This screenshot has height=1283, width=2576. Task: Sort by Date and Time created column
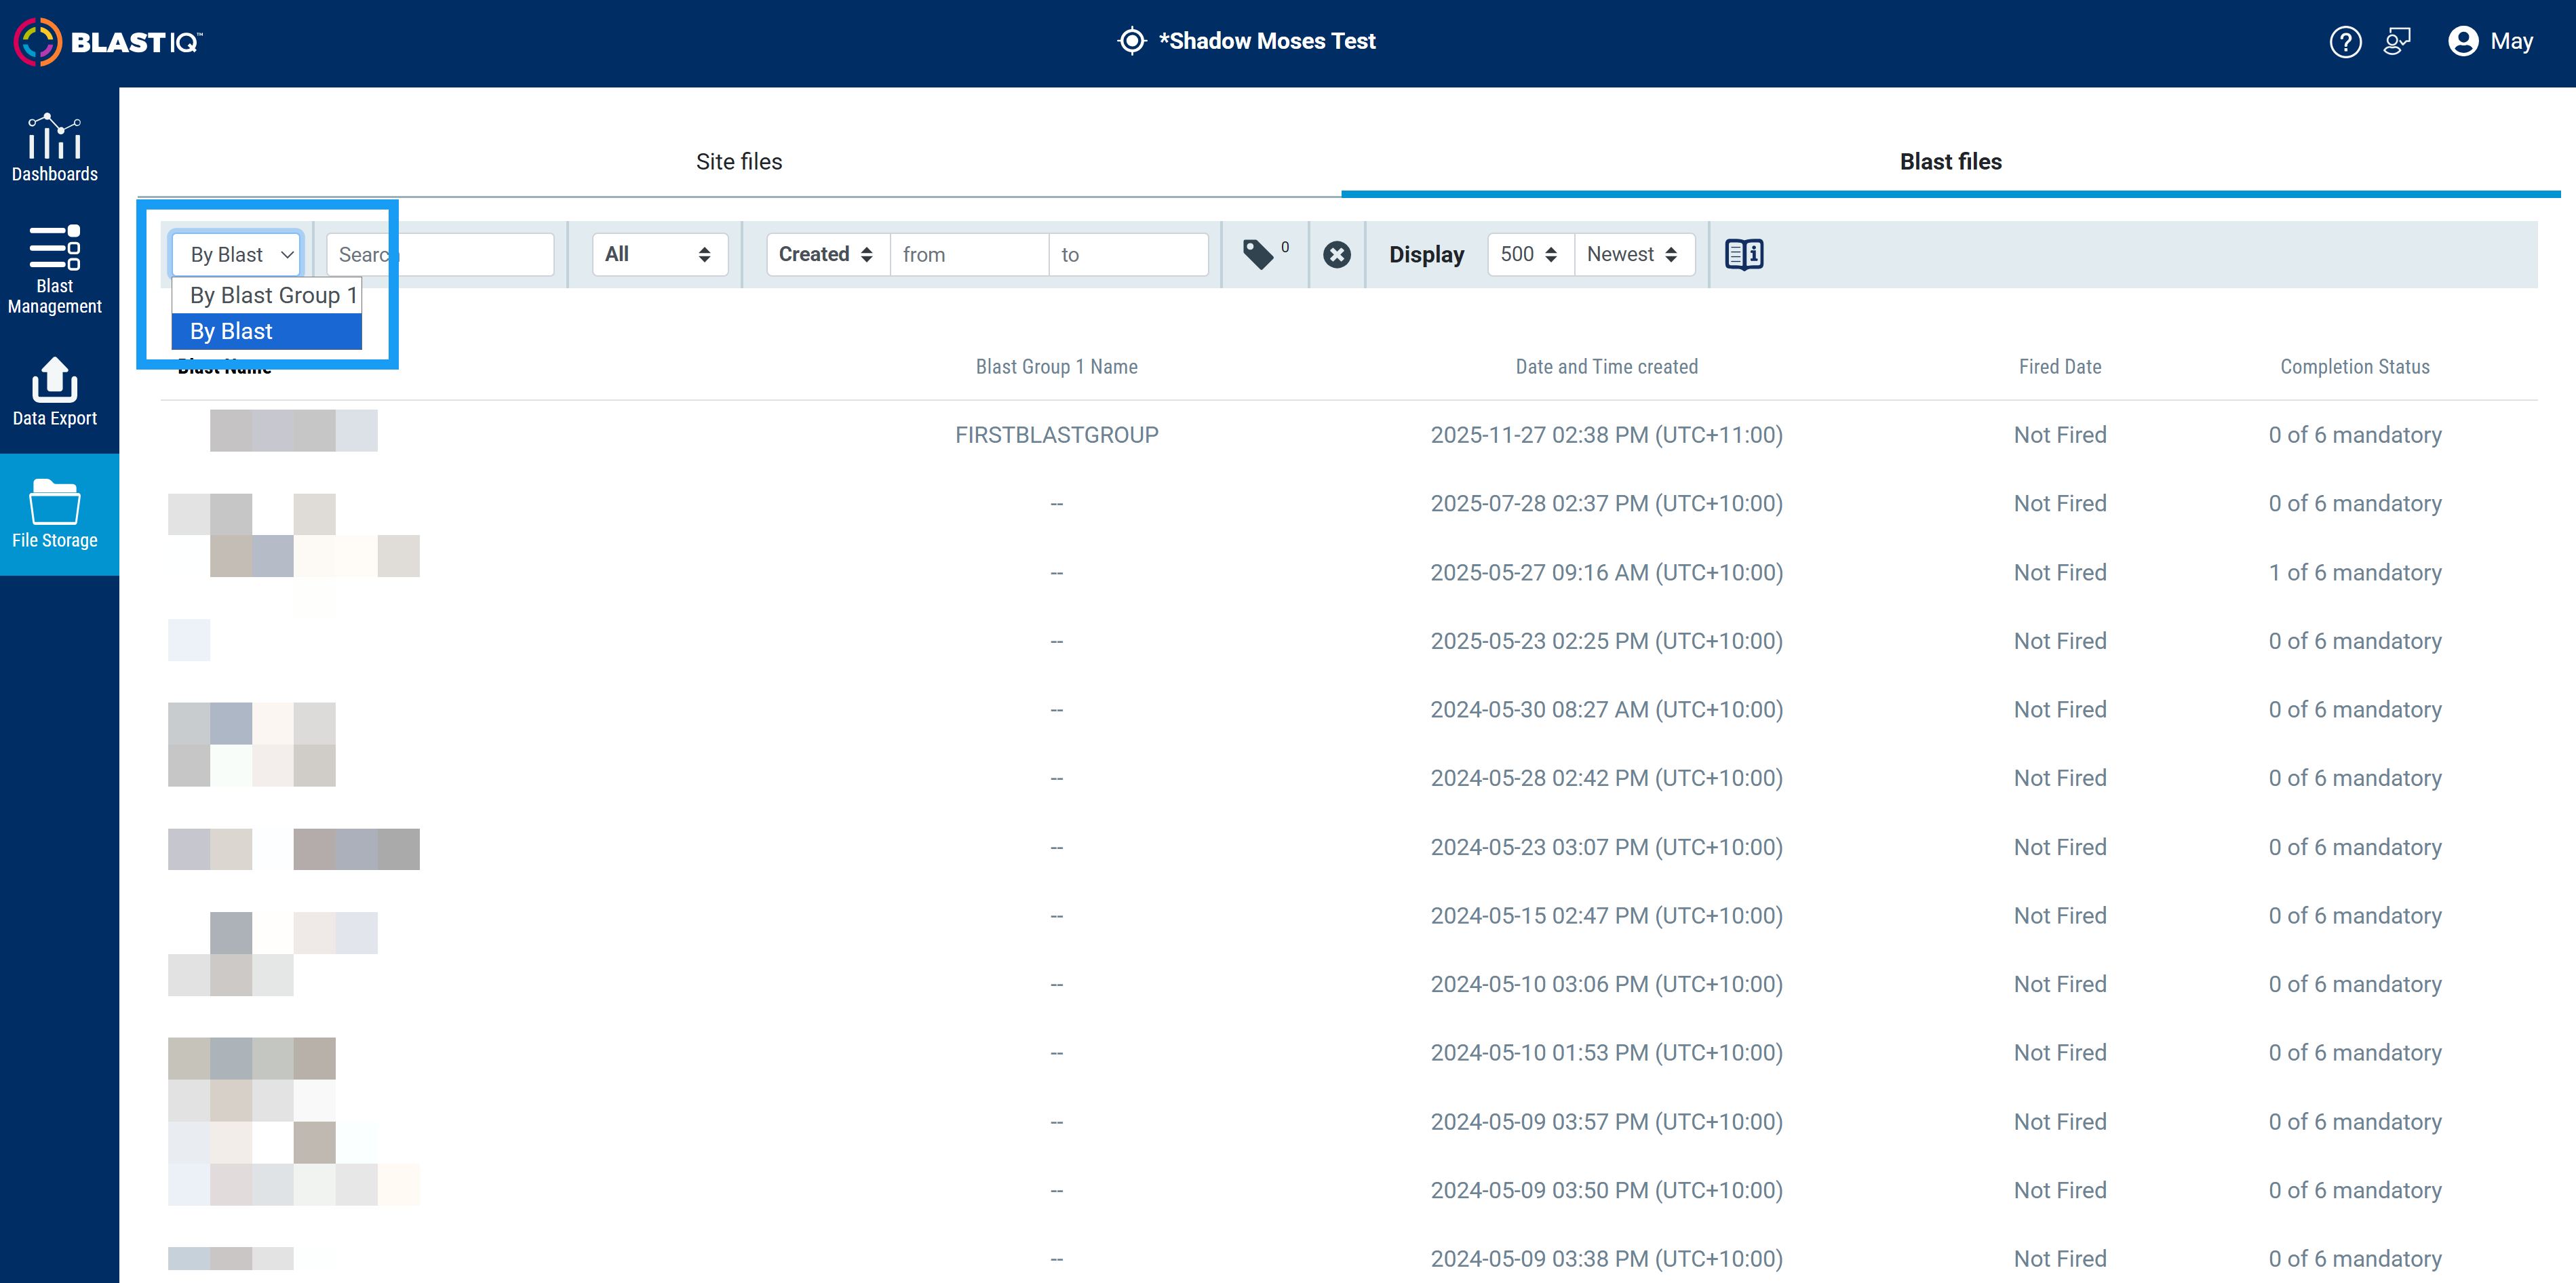1606,367
